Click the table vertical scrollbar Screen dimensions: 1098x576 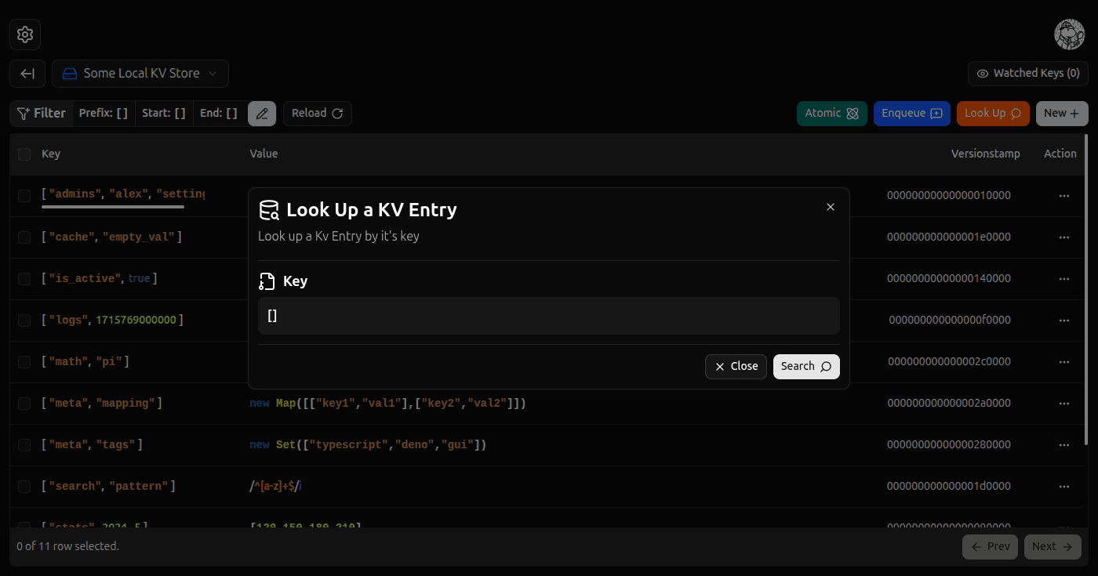point(1085,290)
